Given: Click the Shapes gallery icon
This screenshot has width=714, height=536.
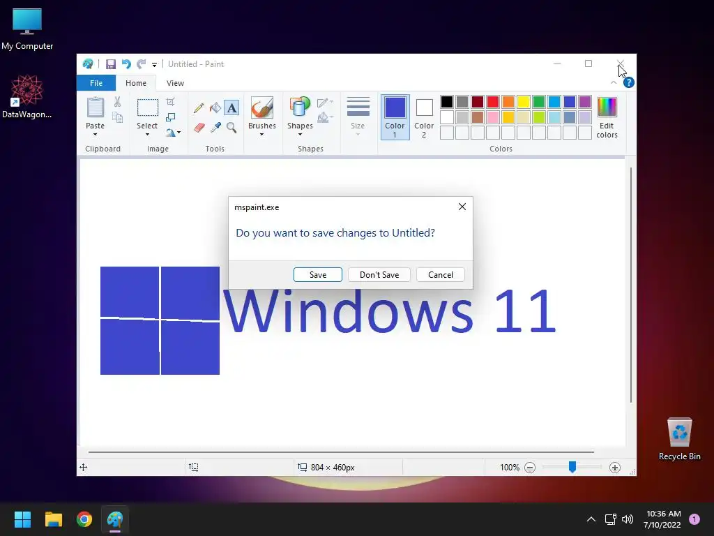Looking at the screenshot, I should (x=300, y=107).
